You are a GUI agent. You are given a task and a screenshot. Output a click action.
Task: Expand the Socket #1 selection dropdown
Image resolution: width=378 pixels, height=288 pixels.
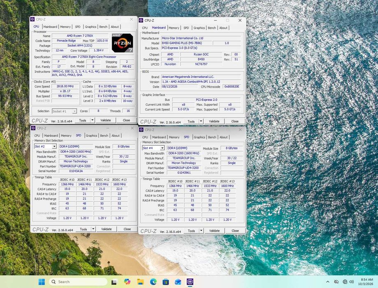point(74,111)
